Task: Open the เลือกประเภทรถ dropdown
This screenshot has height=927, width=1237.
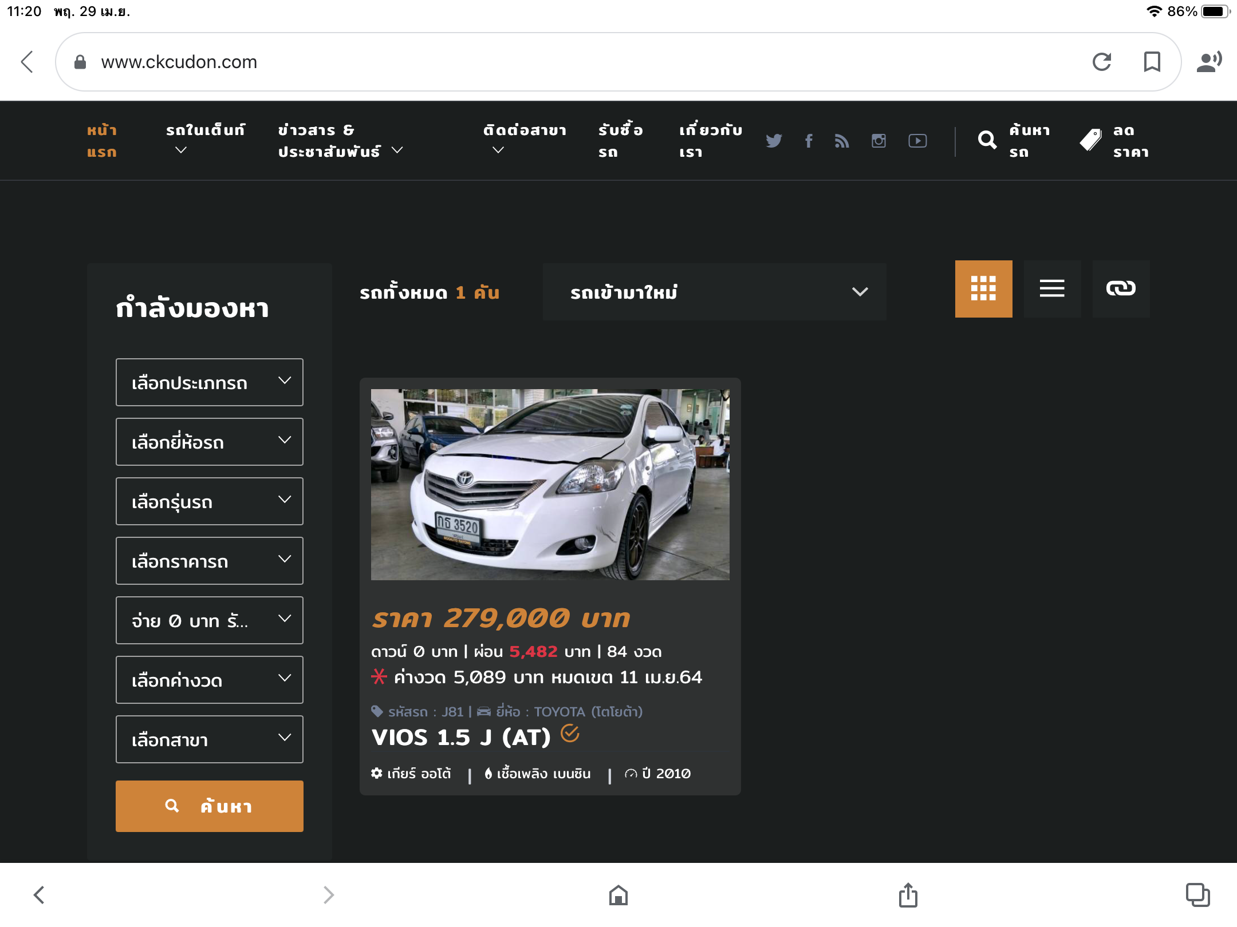Action: 209,382
